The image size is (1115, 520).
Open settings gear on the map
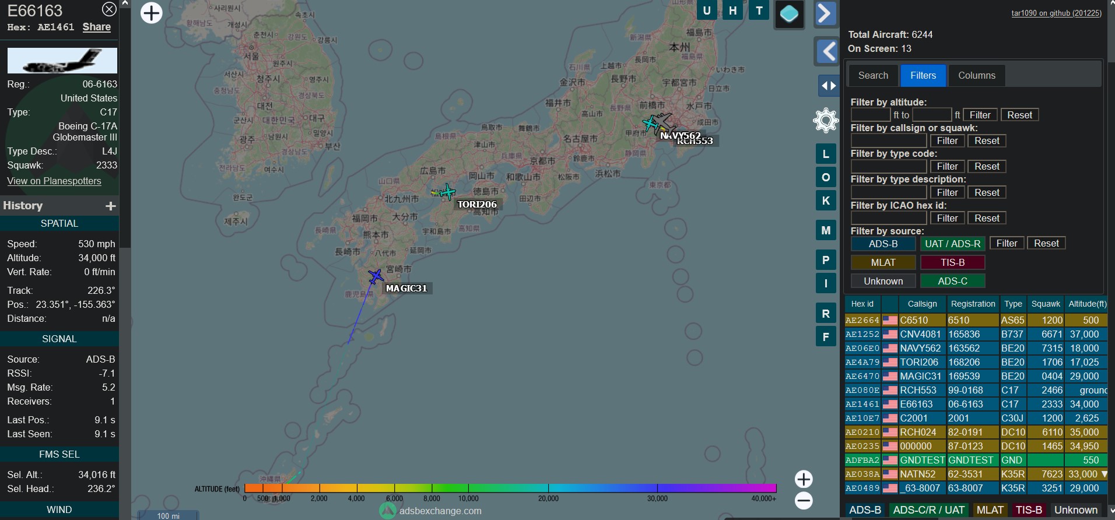pos(826,121)
